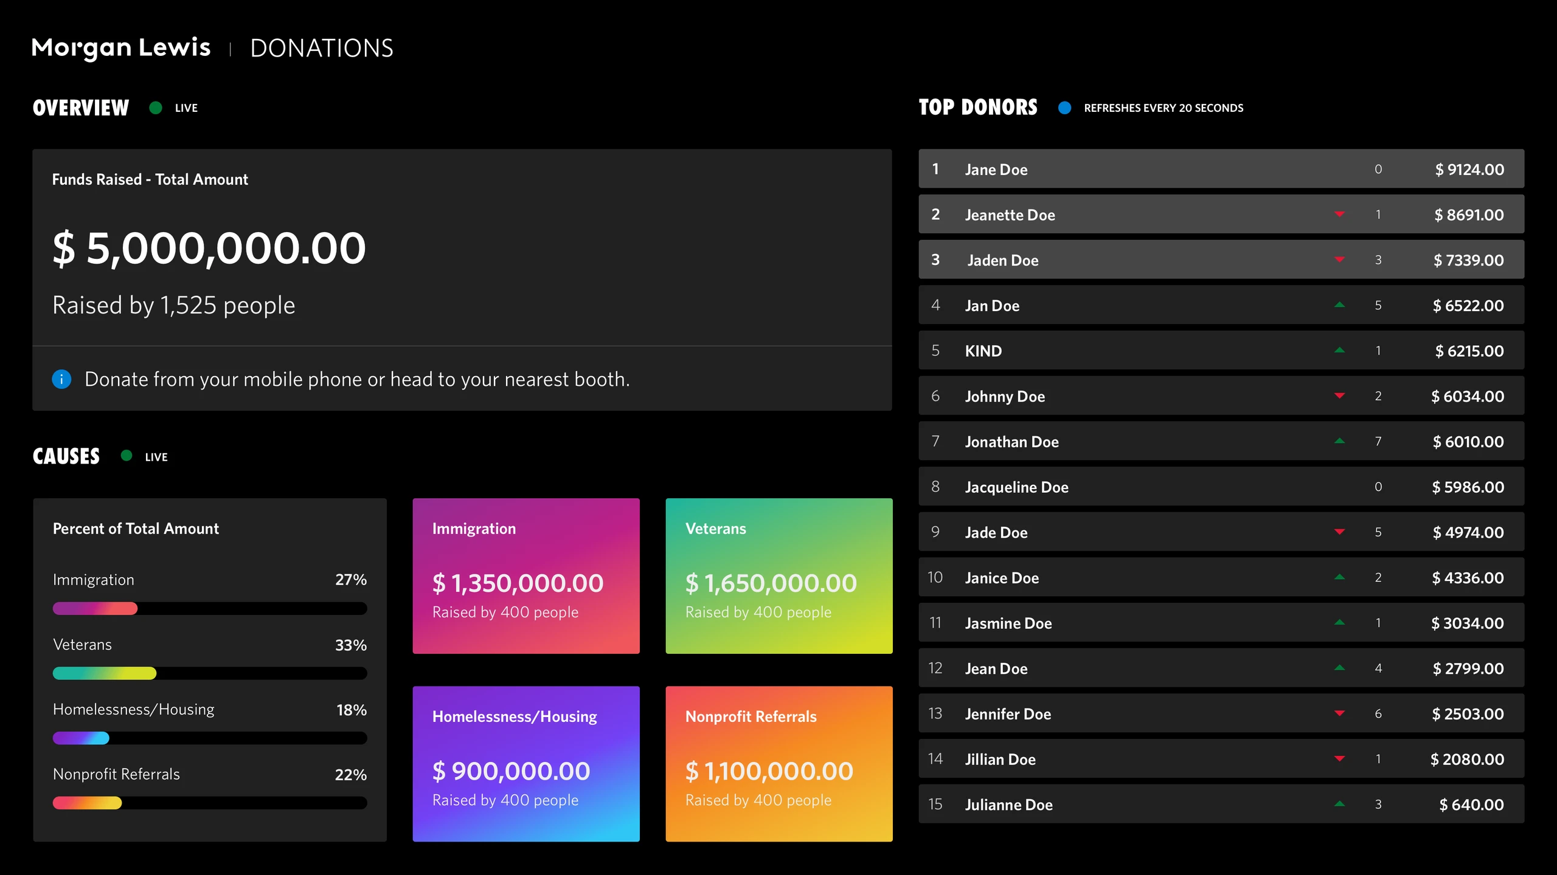Screen dimensions: 1557x875
Task: Open the Homelessness/Housing cause card
Action: [526, 764]
